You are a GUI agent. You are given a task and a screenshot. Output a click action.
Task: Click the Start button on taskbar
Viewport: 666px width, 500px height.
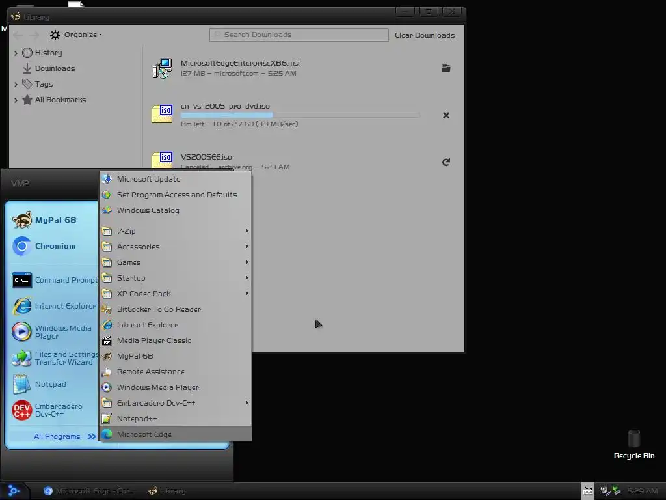[14, 491]
